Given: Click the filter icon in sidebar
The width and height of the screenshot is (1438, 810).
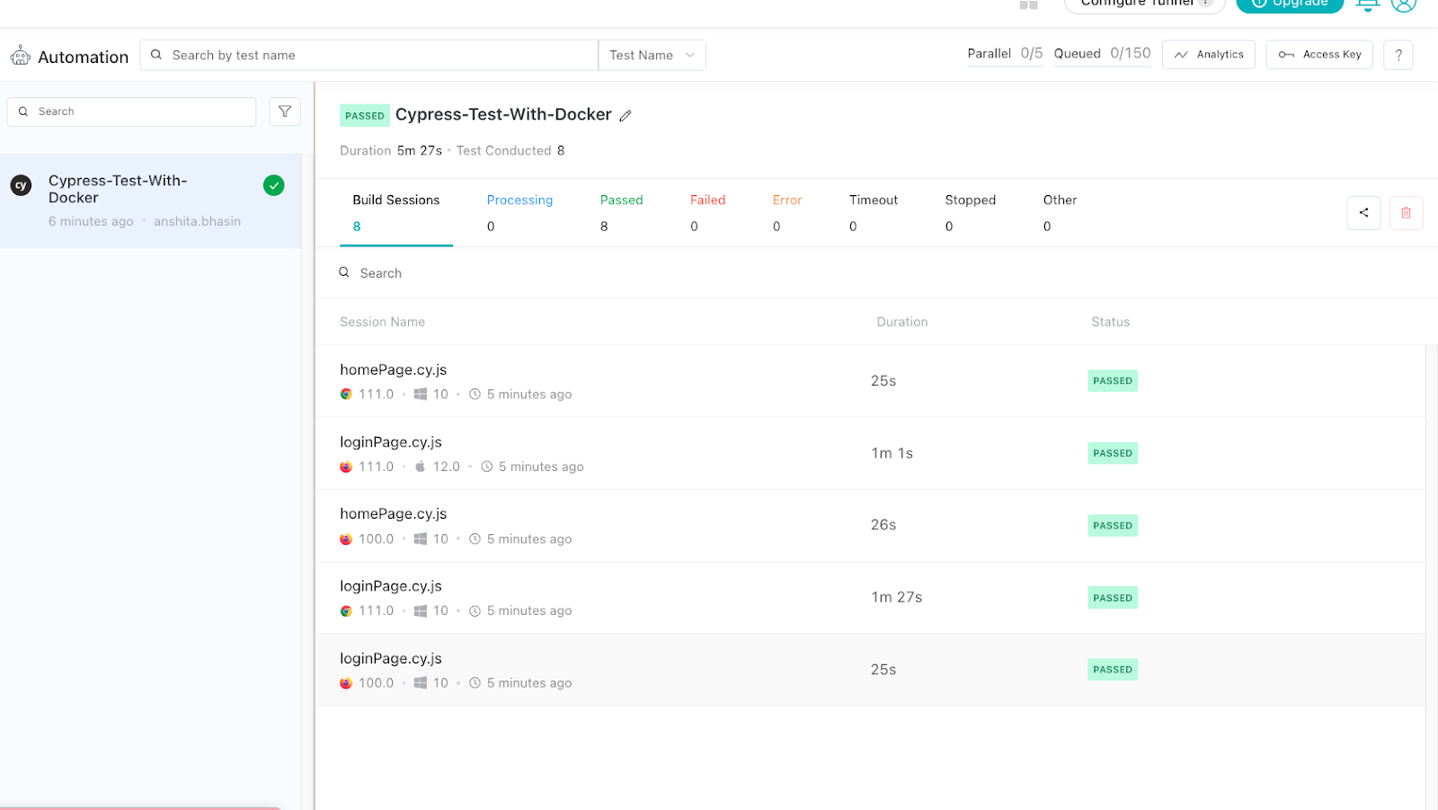Looking at the screenshot, I should 284,111.
